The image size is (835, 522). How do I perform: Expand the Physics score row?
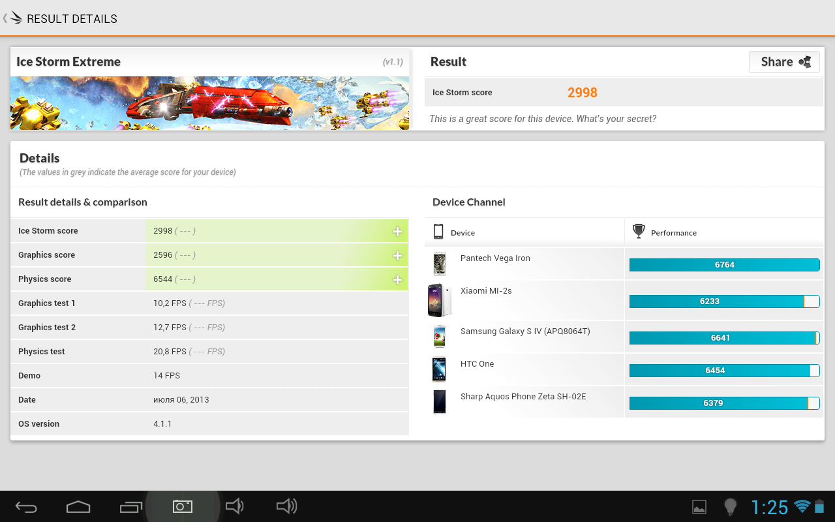pyautogui.click(x=397, y=279)
